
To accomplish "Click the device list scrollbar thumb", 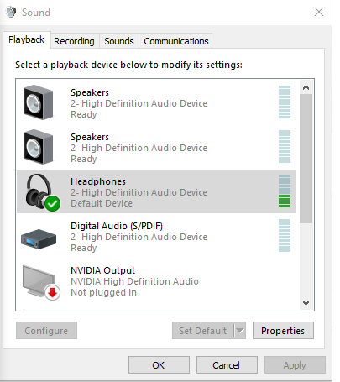I will click(306, 159).
